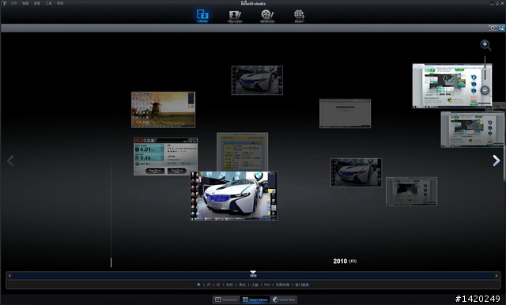The image size is (506, 305).
Task: Open the Library section
Action: tap(202, 16)
